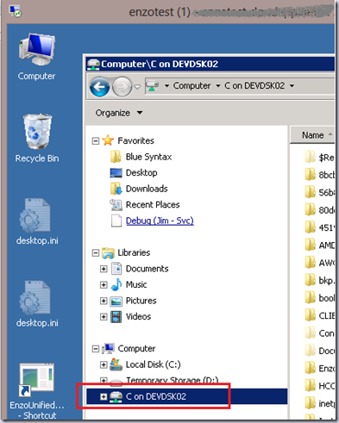Sort by the Name column header
The image size is (339, 423).
[312, 135]
